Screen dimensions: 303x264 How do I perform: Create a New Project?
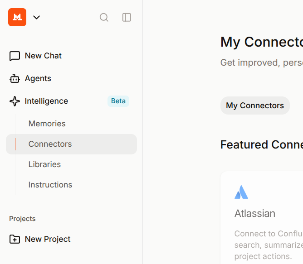(48, 239)
